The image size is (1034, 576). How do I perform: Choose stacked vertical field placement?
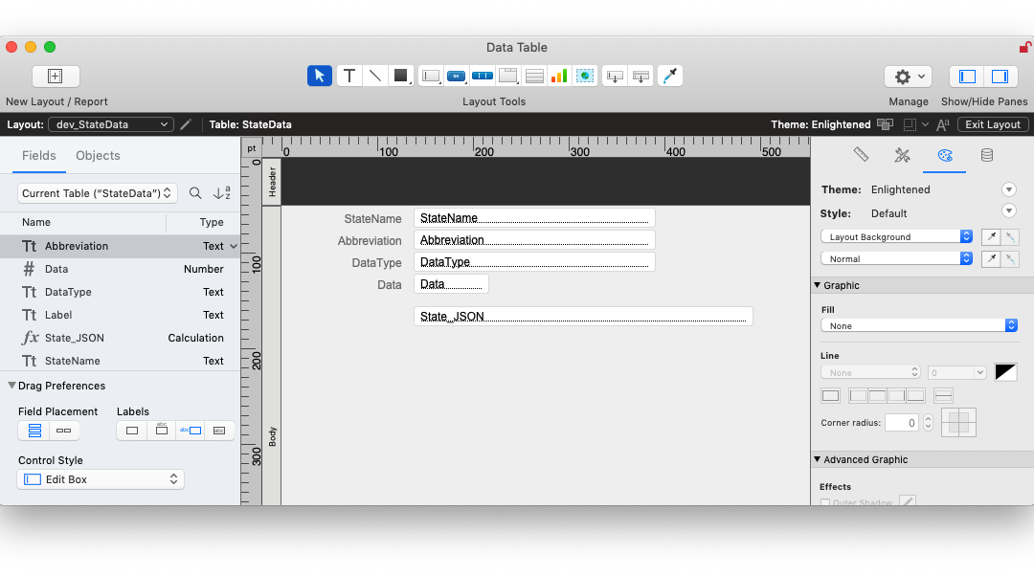coord(34,431)
